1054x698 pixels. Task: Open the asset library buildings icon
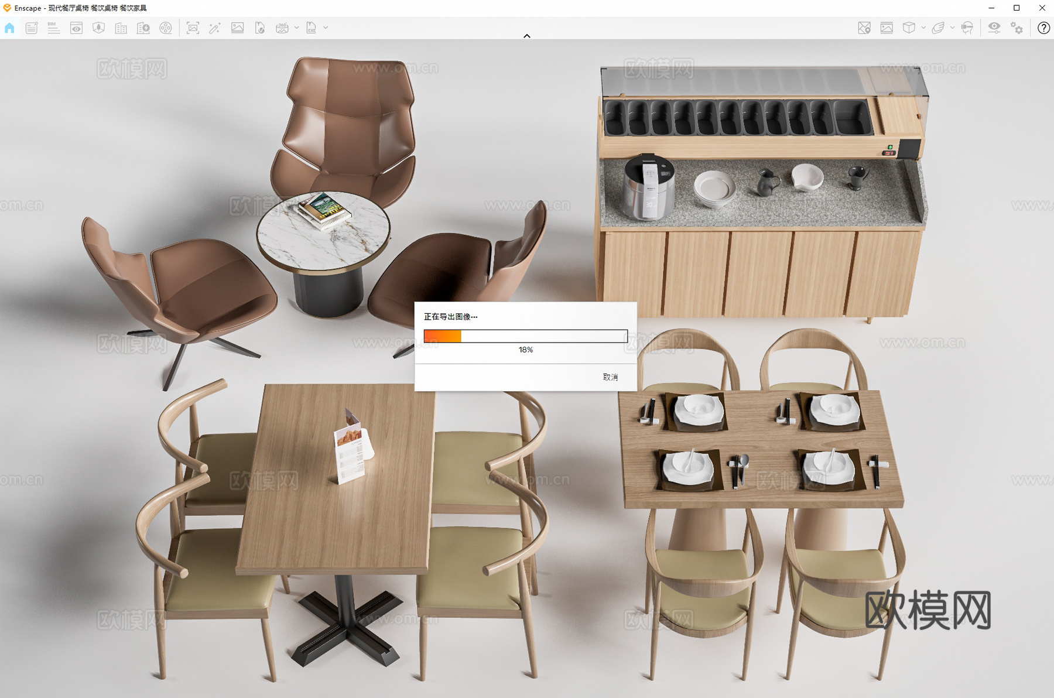121,28
